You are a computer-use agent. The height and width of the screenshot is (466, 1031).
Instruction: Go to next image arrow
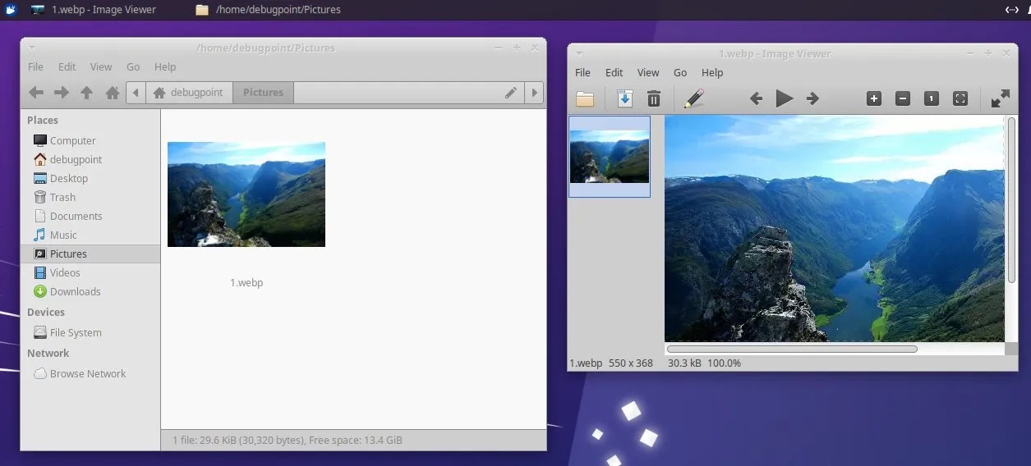coord(812,99)
